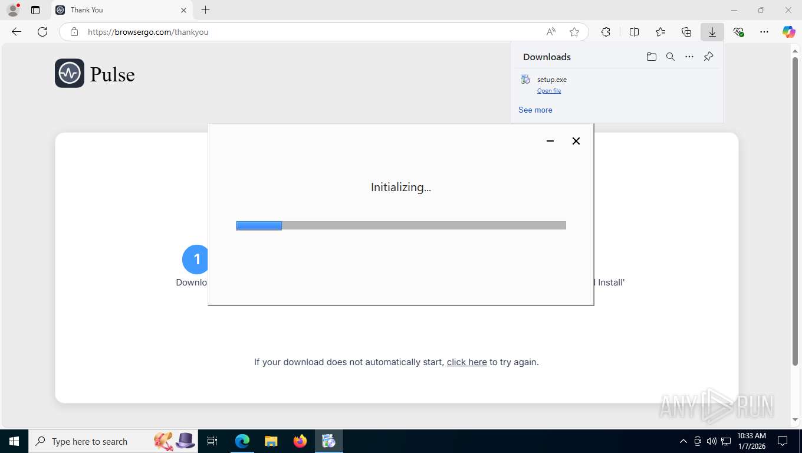Viewport: 802px width, 453px height.
Task: Click the installer progress bar
Action: tap(401, 225)
